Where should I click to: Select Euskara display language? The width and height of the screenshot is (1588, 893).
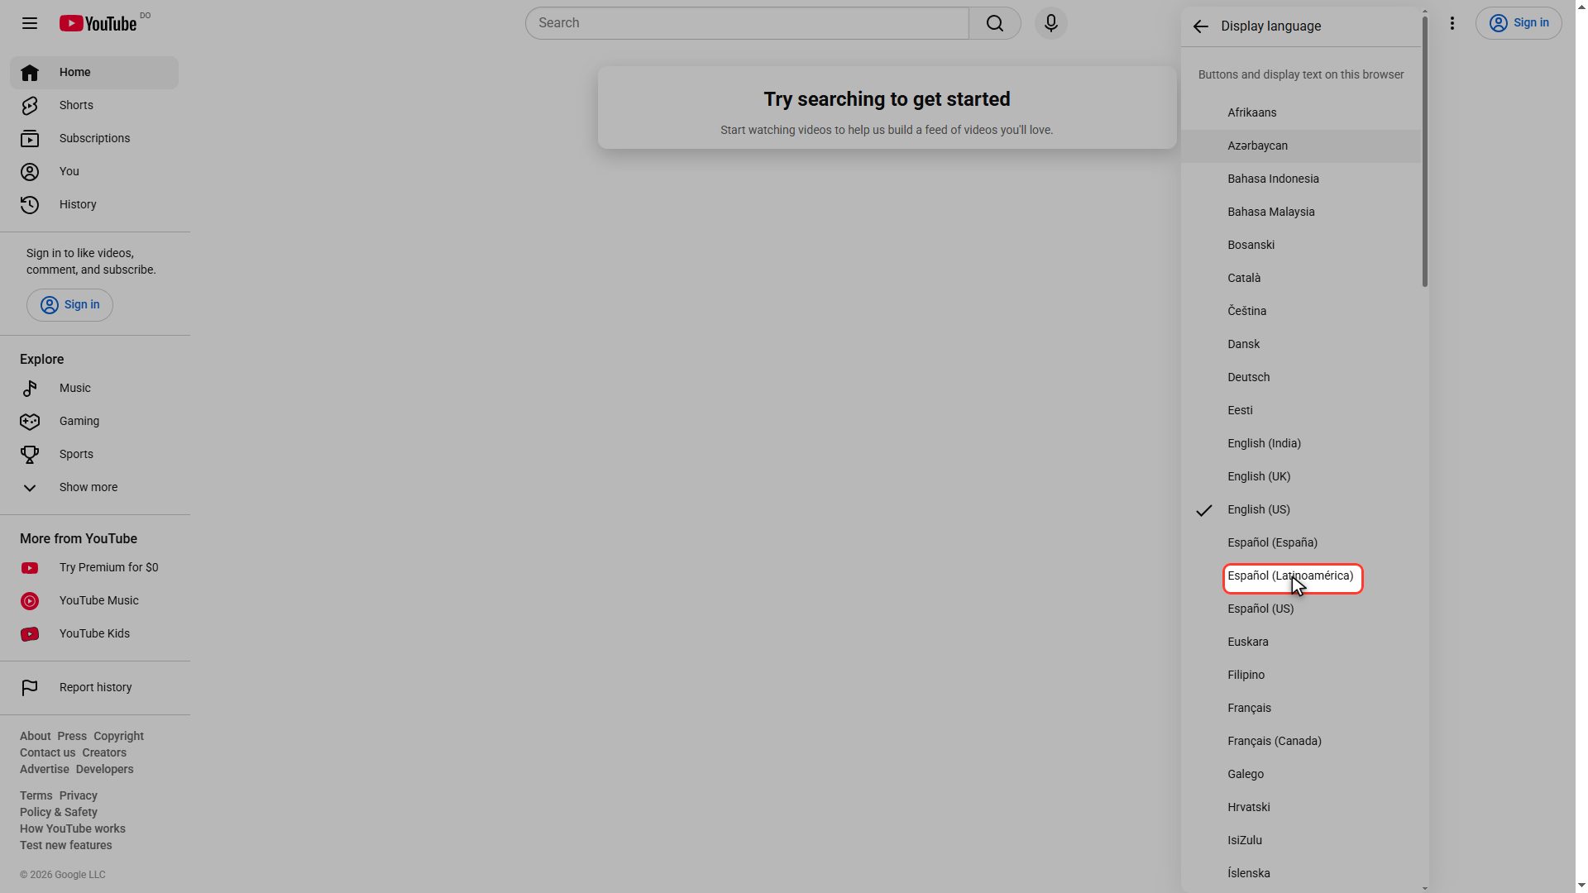[1301, 642]
